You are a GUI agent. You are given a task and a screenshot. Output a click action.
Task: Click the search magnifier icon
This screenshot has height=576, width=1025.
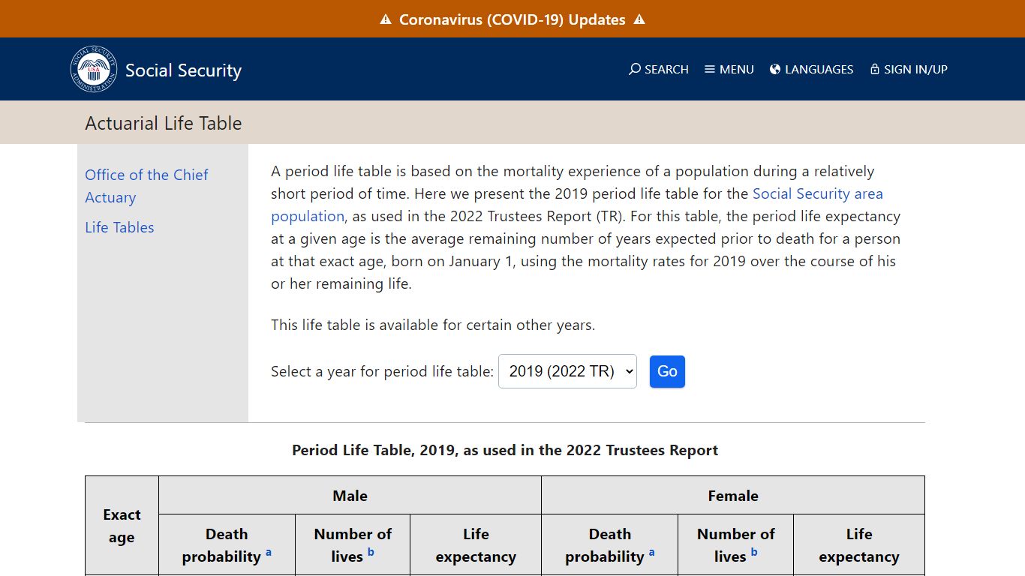pos(635,69)
